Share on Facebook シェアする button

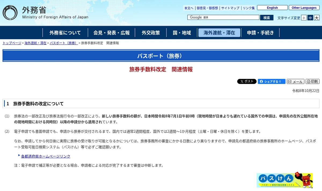272,82
